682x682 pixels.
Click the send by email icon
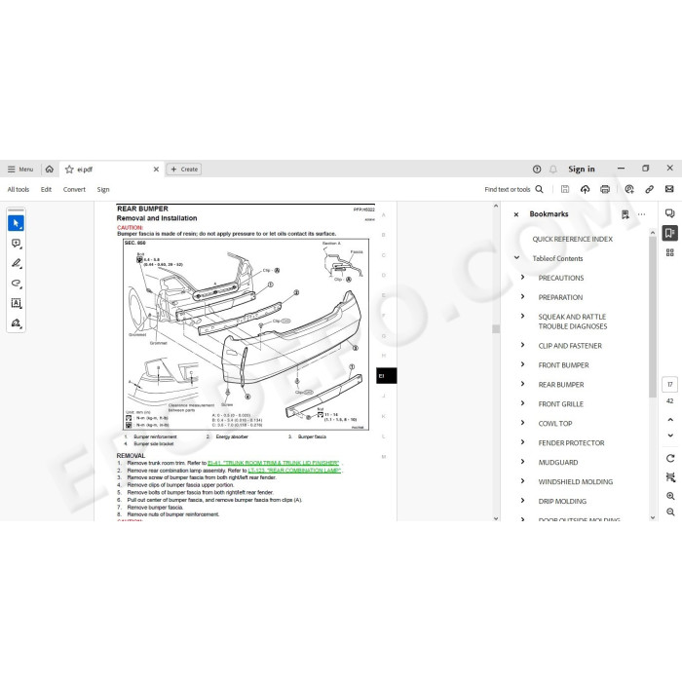tap(669, 189)
